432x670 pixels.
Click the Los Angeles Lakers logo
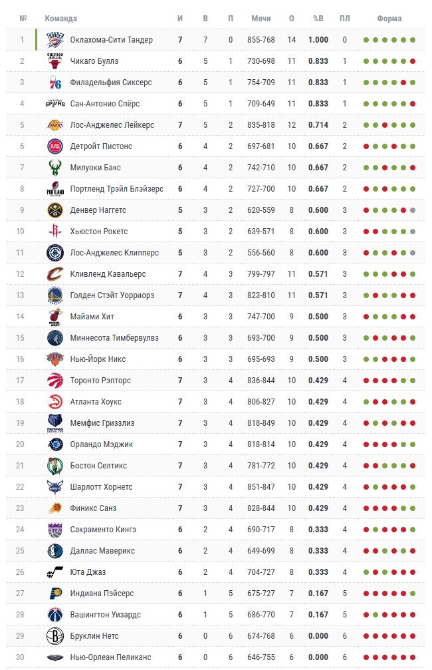pyautogui.click(x=55, y=125)
